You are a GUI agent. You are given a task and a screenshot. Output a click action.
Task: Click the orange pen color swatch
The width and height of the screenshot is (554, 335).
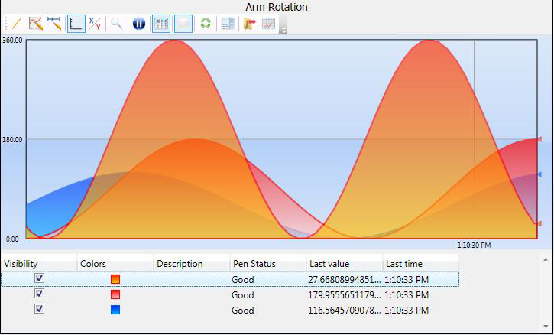(x=115, y=279)
